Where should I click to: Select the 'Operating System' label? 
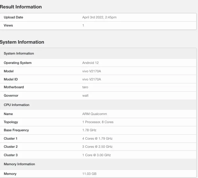pyautogui.click(x=17, y=63)
